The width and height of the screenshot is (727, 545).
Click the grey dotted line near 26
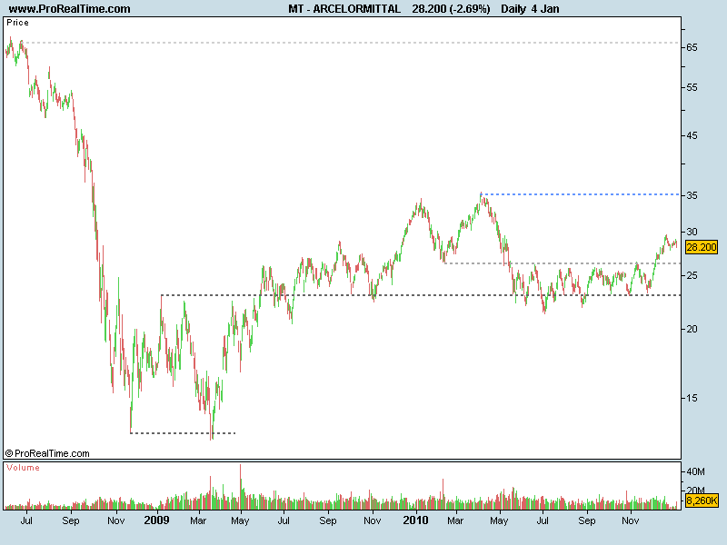tap(562, 263)
